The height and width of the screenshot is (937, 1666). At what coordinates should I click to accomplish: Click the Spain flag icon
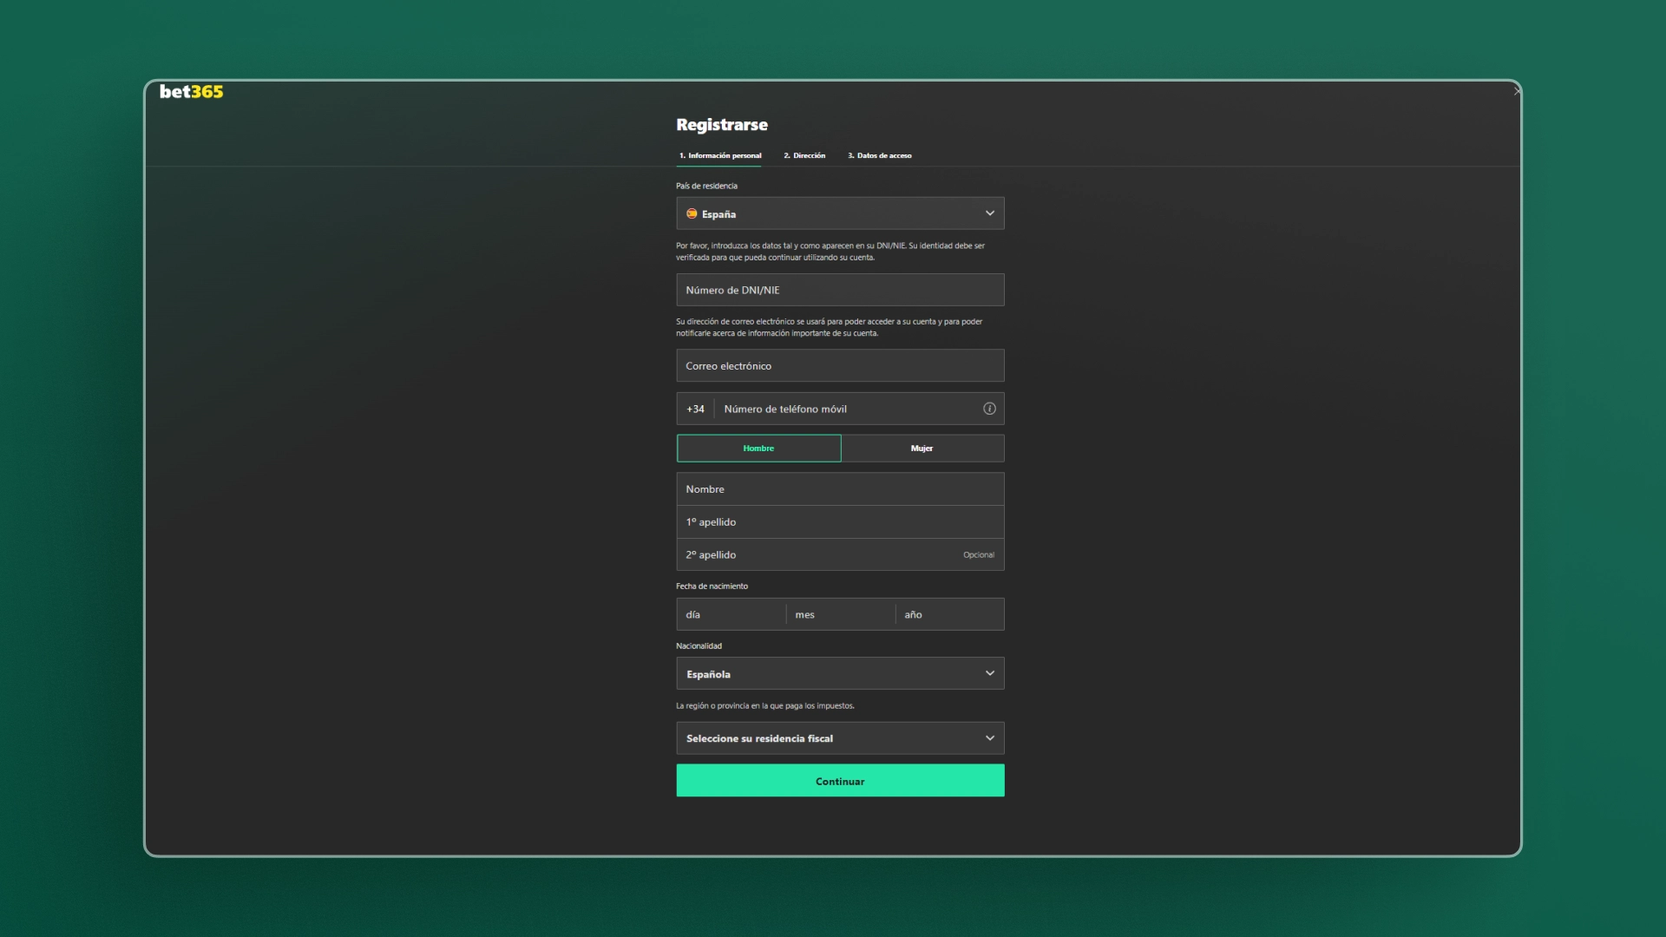692,213
